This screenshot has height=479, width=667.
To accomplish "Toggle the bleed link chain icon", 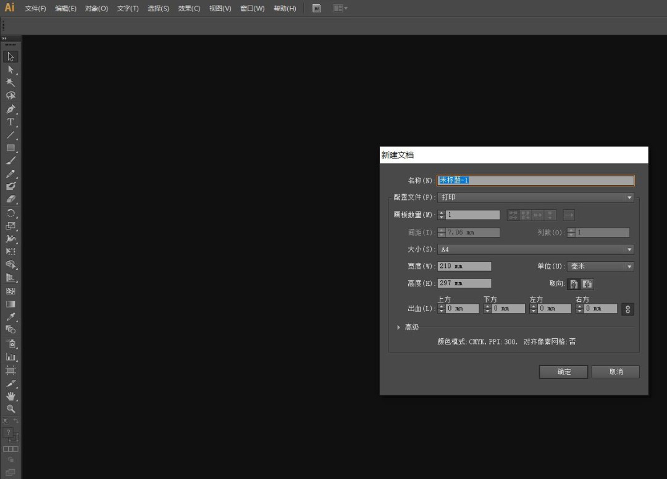I will pyautogui.click(x=628, y=309).
